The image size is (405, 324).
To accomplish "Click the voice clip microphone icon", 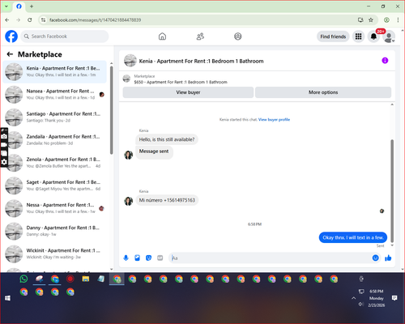I will [x=126, y=258].
